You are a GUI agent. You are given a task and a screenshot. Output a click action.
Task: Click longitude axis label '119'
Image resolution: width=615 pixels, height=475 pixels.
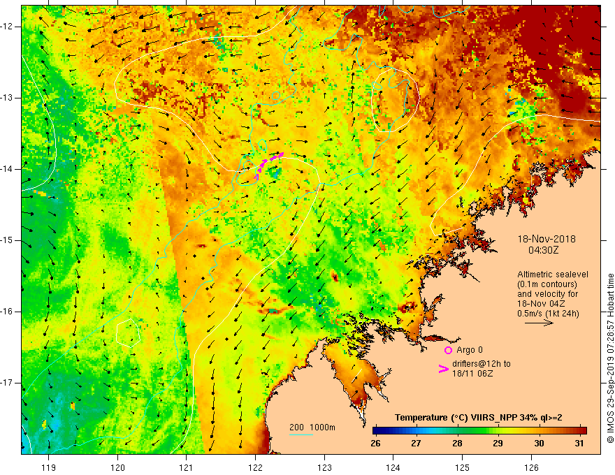(x=49, y=467)
